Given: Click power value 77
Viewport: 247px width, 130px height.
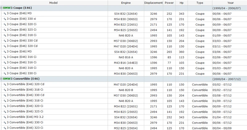Looking at the screenshot, I should click(169, 63).
